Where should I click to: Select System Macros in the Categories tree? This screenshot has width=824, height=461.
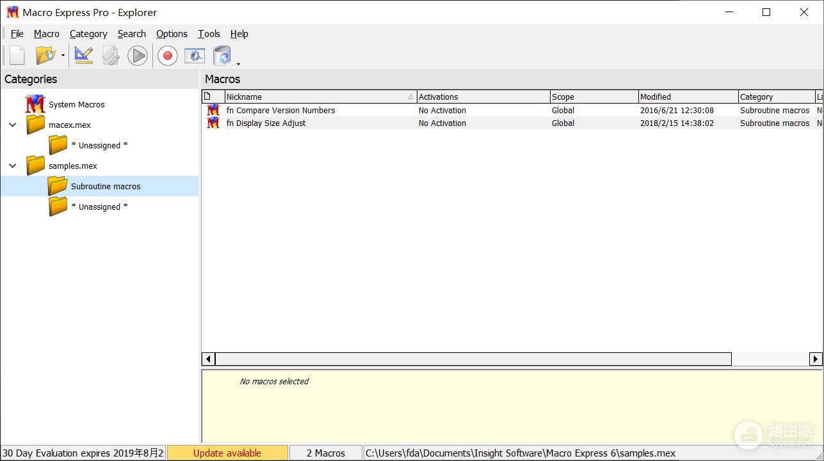tap(76, 104)
